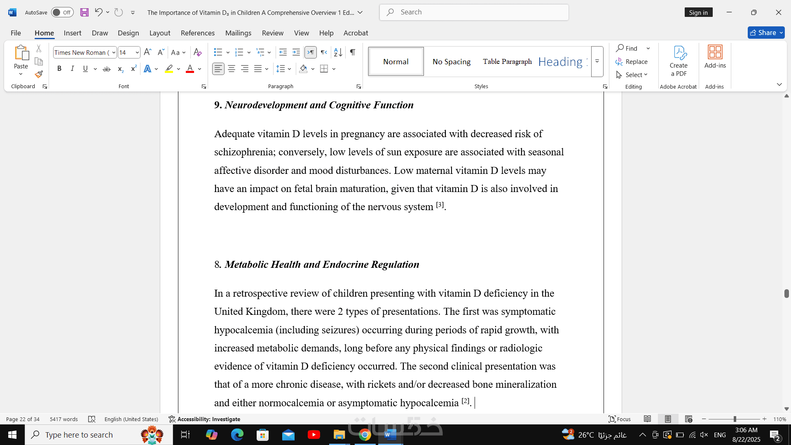Click the Replace button

(632, 61)
